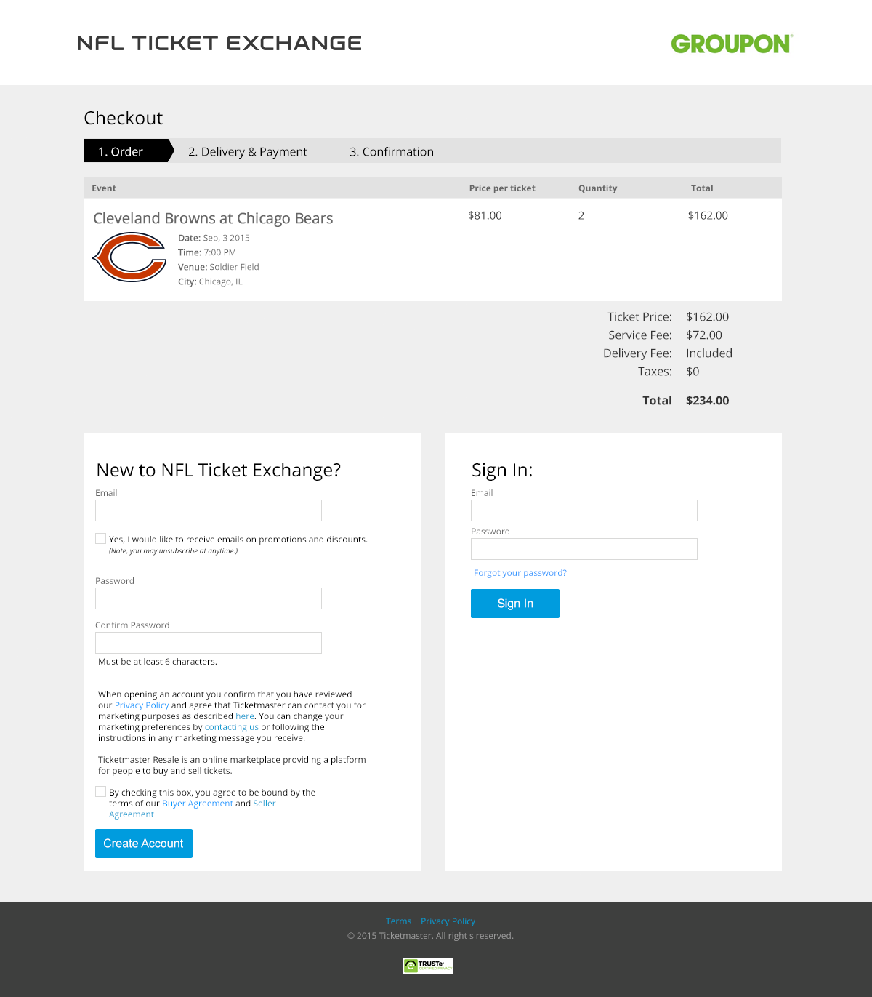Click the 'Taxes: $0' value
872x997 pixels.
pos(693,372)
